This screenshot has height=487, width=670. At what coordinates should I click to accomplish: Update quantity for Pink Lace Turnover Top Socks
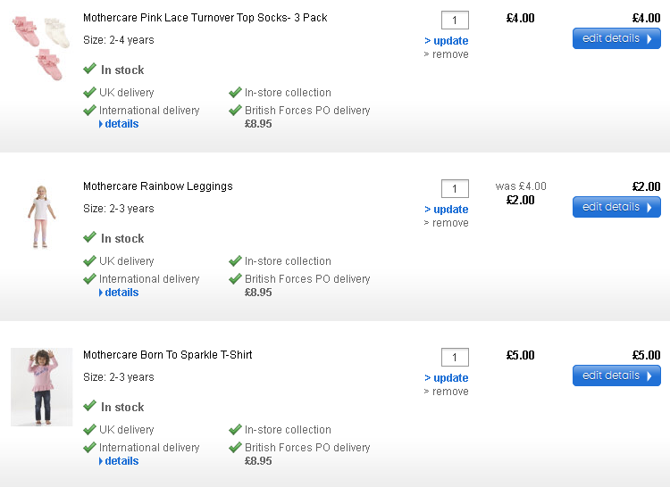(447, 41)
